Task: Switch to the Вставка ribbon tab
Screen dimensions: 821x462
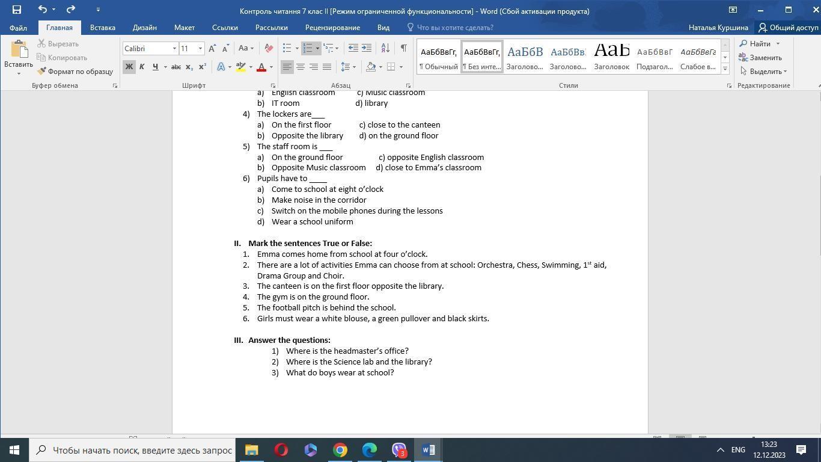Action: coord(102,27)
